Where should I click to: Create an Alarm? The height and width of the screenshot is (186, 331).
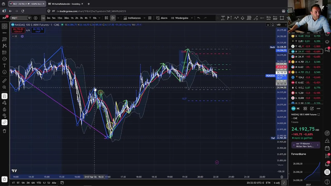coord(162,18)
